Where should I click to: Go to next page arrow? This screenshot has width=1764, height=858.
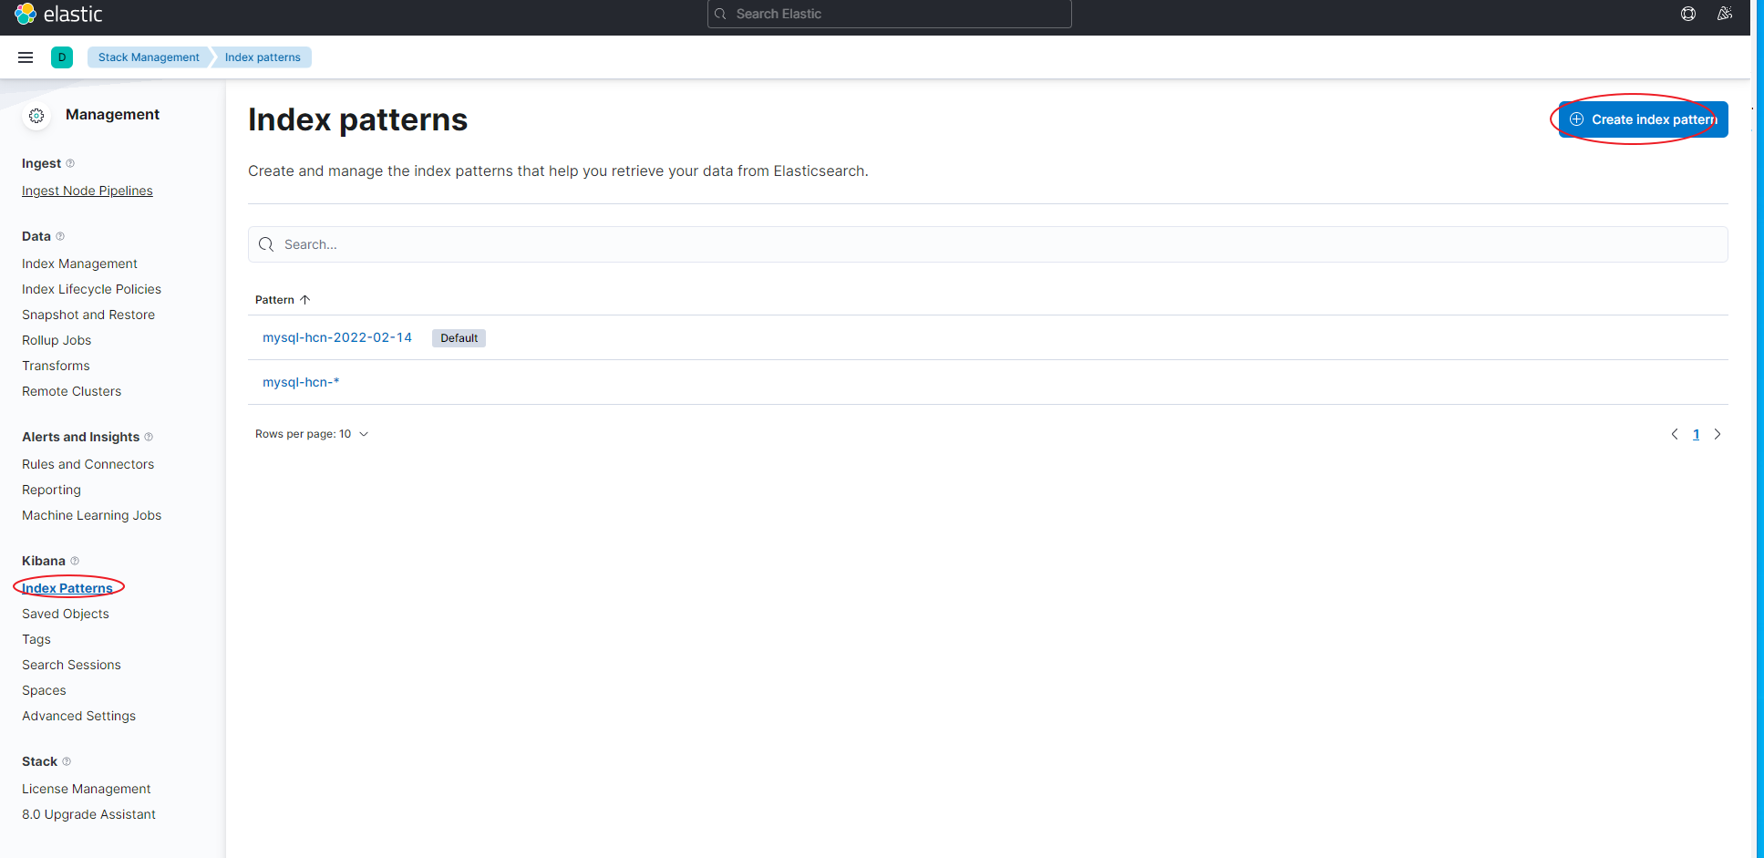click(x=1718, y=434)
